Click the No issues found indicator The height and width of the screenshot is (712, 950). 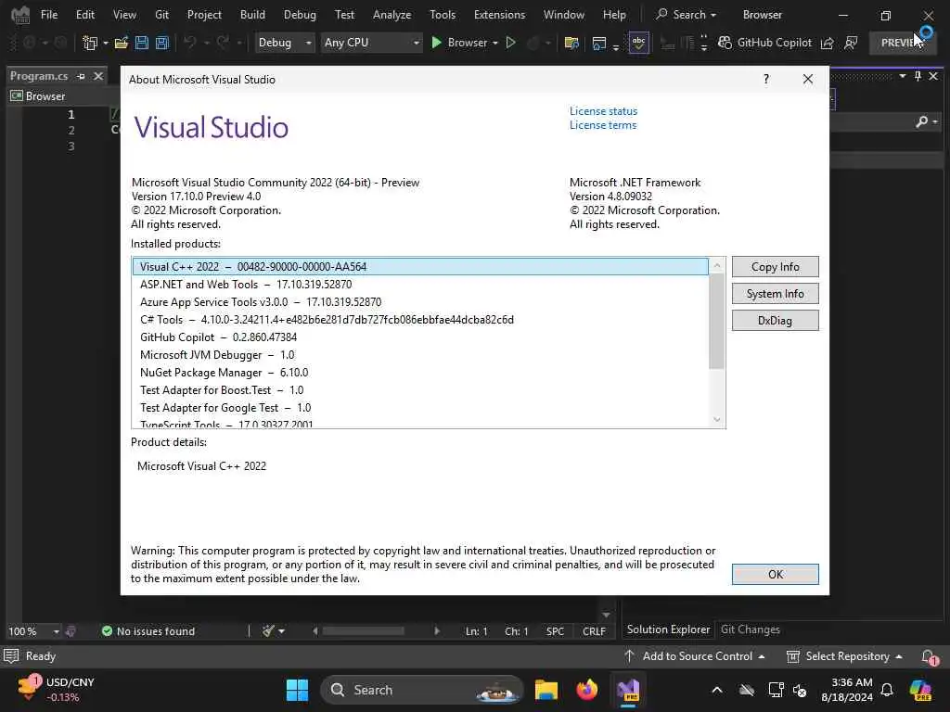coord(148,631)
